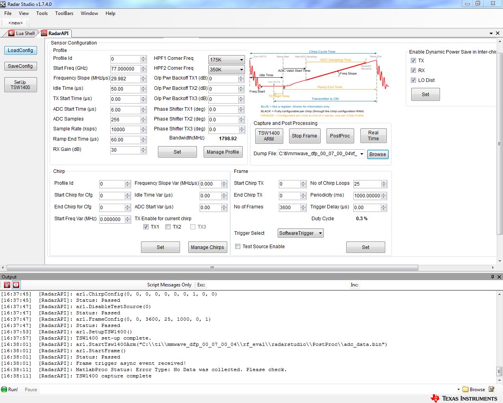
Task: Open the Dump File path dropdown
Action: coord(362,154)
